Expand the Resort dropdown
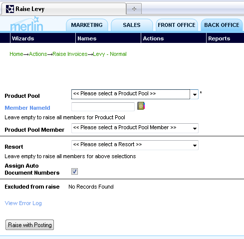The image size is (244, 239). [135, 145]
